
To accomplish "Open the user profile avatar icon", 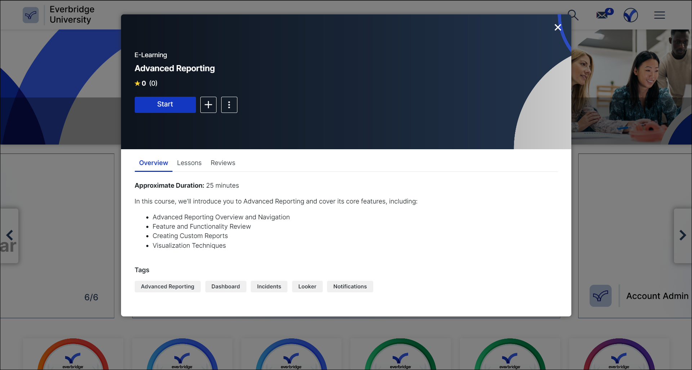I will coord(630,15).
